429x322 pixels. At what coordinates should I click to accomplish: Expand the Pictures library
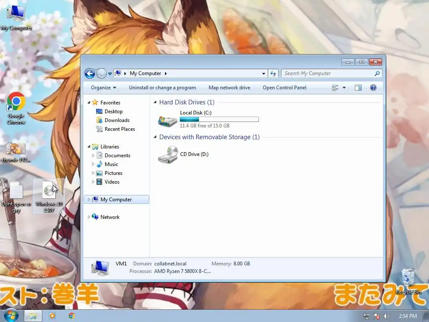pyautogui.click(x=93, y=173)
